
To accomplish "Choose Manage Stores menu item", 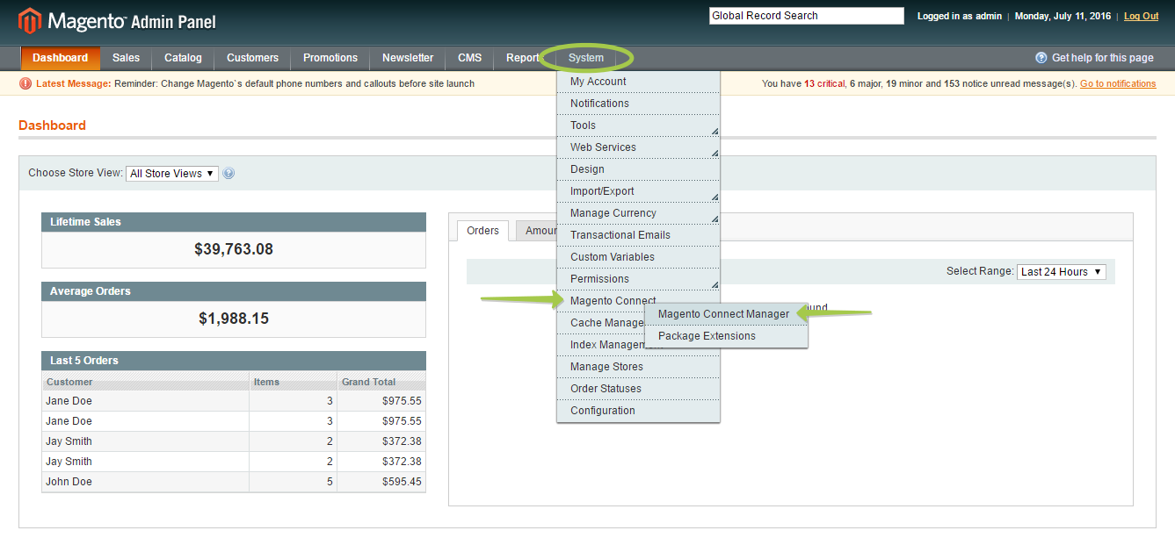I will 638,367.
